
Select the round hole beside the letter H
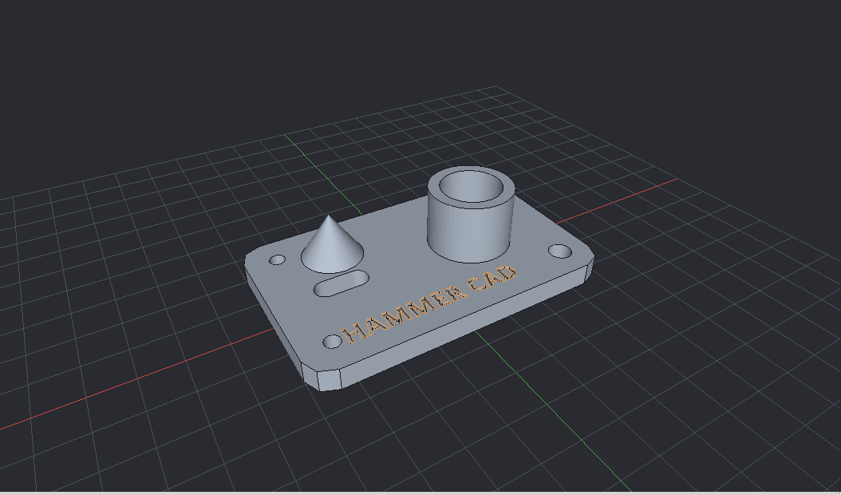pos(333,342)
